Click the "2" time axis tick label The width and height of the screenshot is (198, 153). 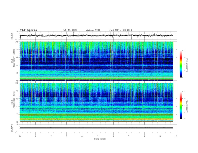coord(51,136)
